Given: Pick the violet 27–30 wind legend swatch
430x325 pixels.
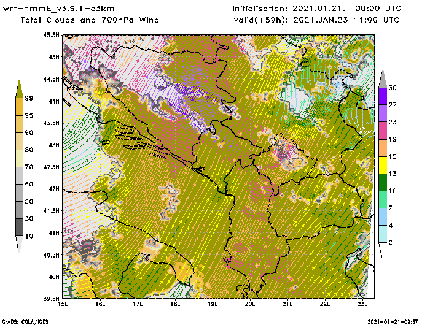Looking at the screenshot, I should (x=383, y=96).
